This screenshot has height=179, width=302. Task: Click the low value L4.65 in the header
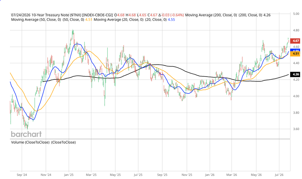tap(142, 15)
